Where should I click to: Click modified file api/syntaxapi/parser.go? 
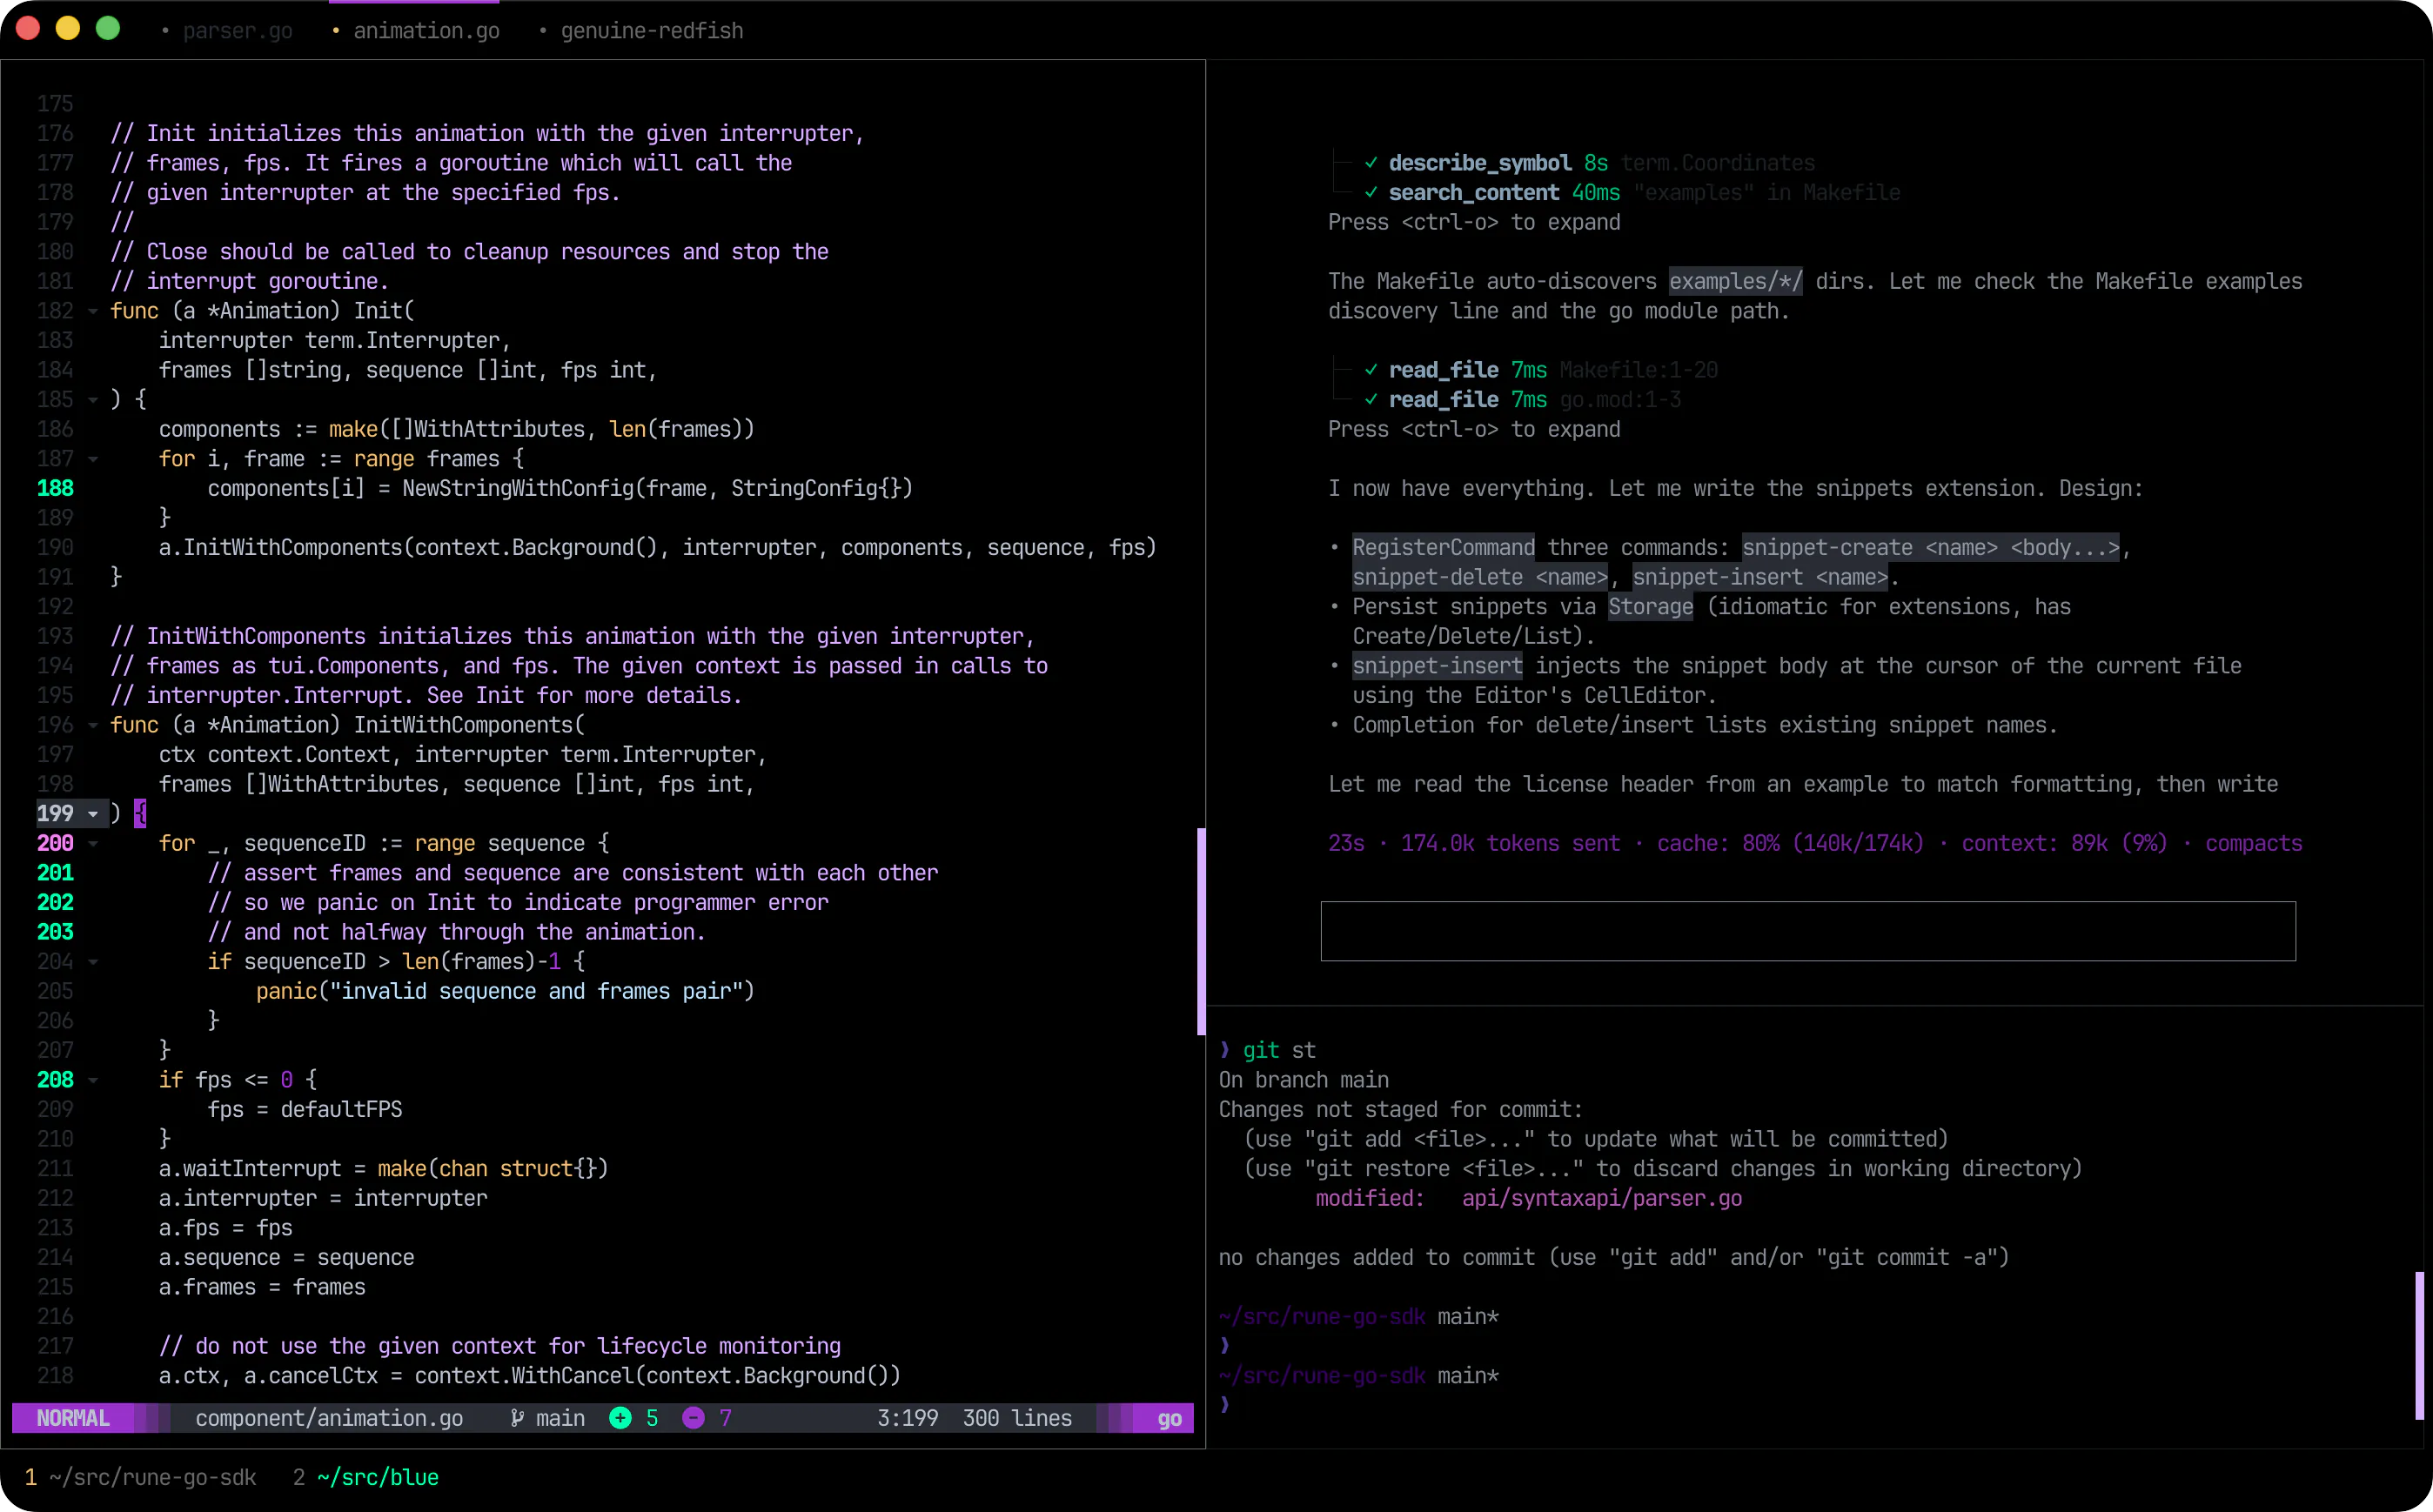[1601, 1198]
